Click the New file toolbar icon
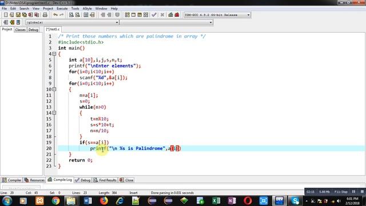The image size is (366, 206). coord(6,15)
